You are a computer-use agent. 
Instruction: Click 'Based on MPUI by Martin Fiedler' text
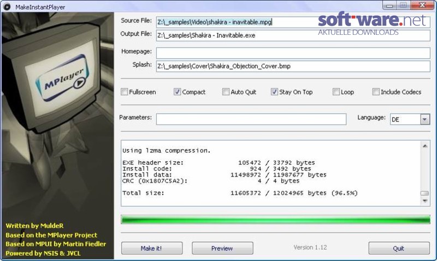[x=56, y=244]
